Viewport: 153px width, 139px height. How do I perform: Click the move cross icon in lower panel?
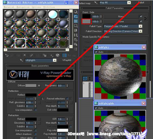click(85, 79)
